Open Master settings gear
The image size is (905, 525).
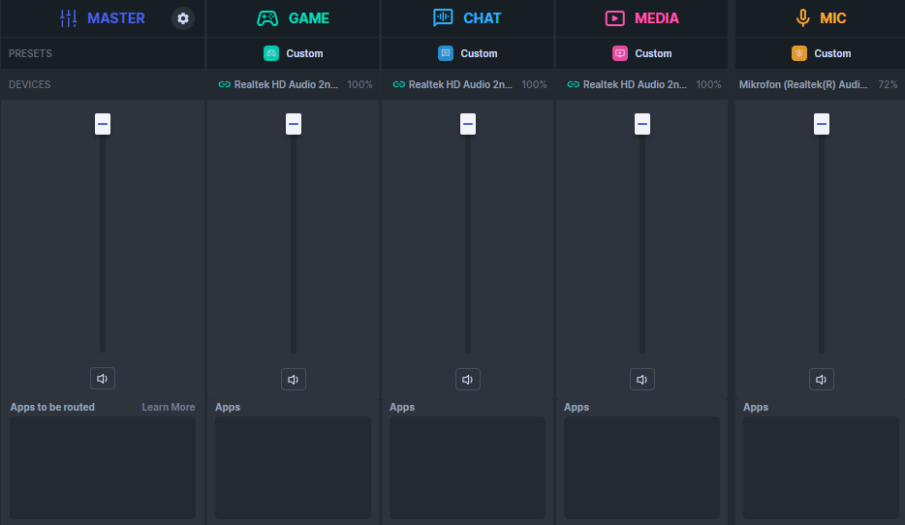(x=183, y=18)
